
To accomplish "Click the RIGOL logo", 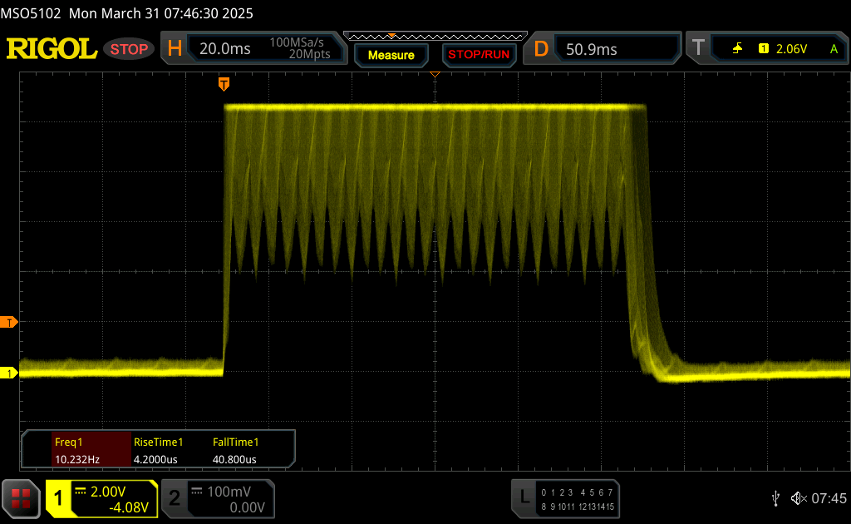I will [52, 49].
